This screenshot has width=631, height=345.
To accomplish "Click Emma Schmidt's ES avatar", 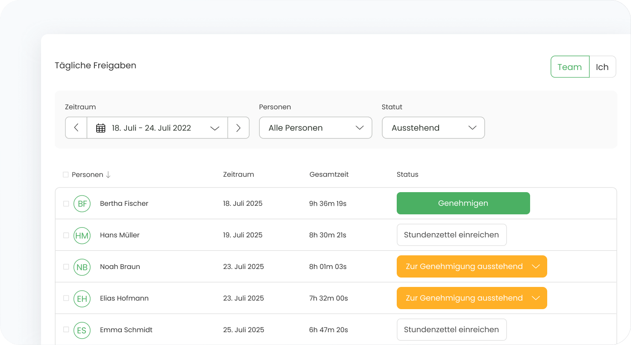I will point(82,330).
